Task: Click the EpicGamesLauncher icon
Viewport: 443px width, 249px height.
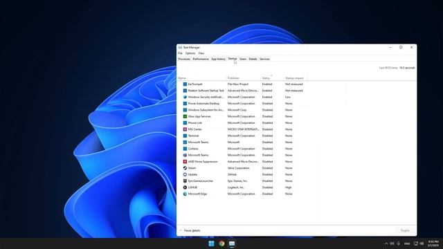Action: point(185,181)
